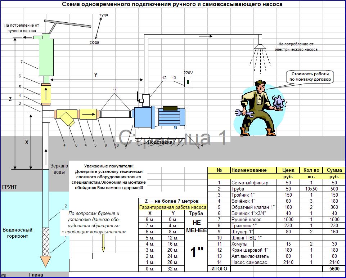Click the '220V' label
The height and width of the screenshot is (278, 346).
pyautogui.click(x=188, y=73)
